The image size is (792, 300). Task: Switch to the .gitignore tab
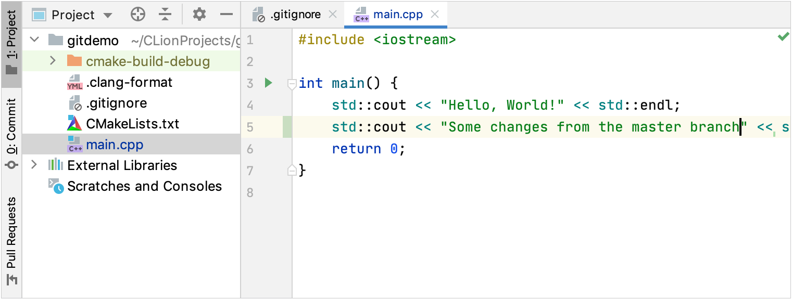295,15
